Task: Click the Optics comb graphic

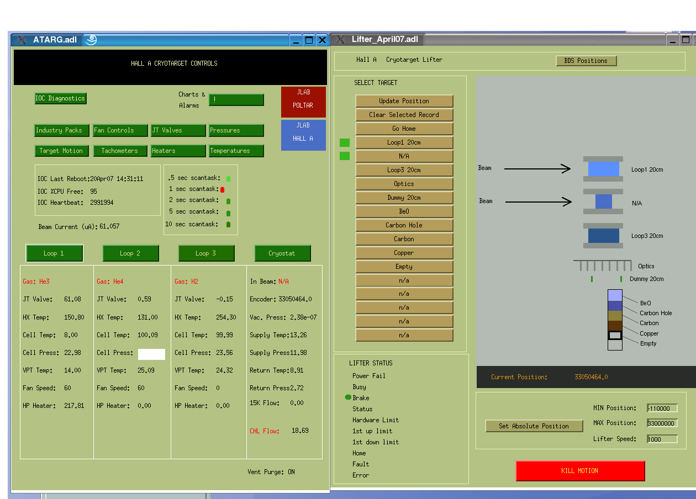Action: click(x=603, y=266)
